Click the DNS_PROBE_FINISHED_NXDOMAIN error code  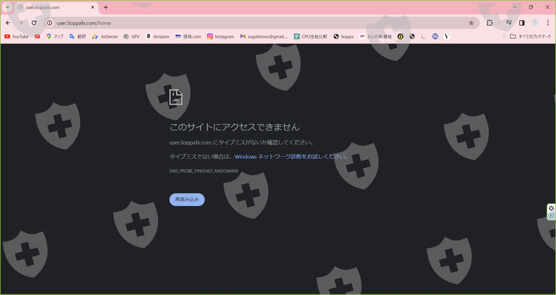click(x=204, y=171)
